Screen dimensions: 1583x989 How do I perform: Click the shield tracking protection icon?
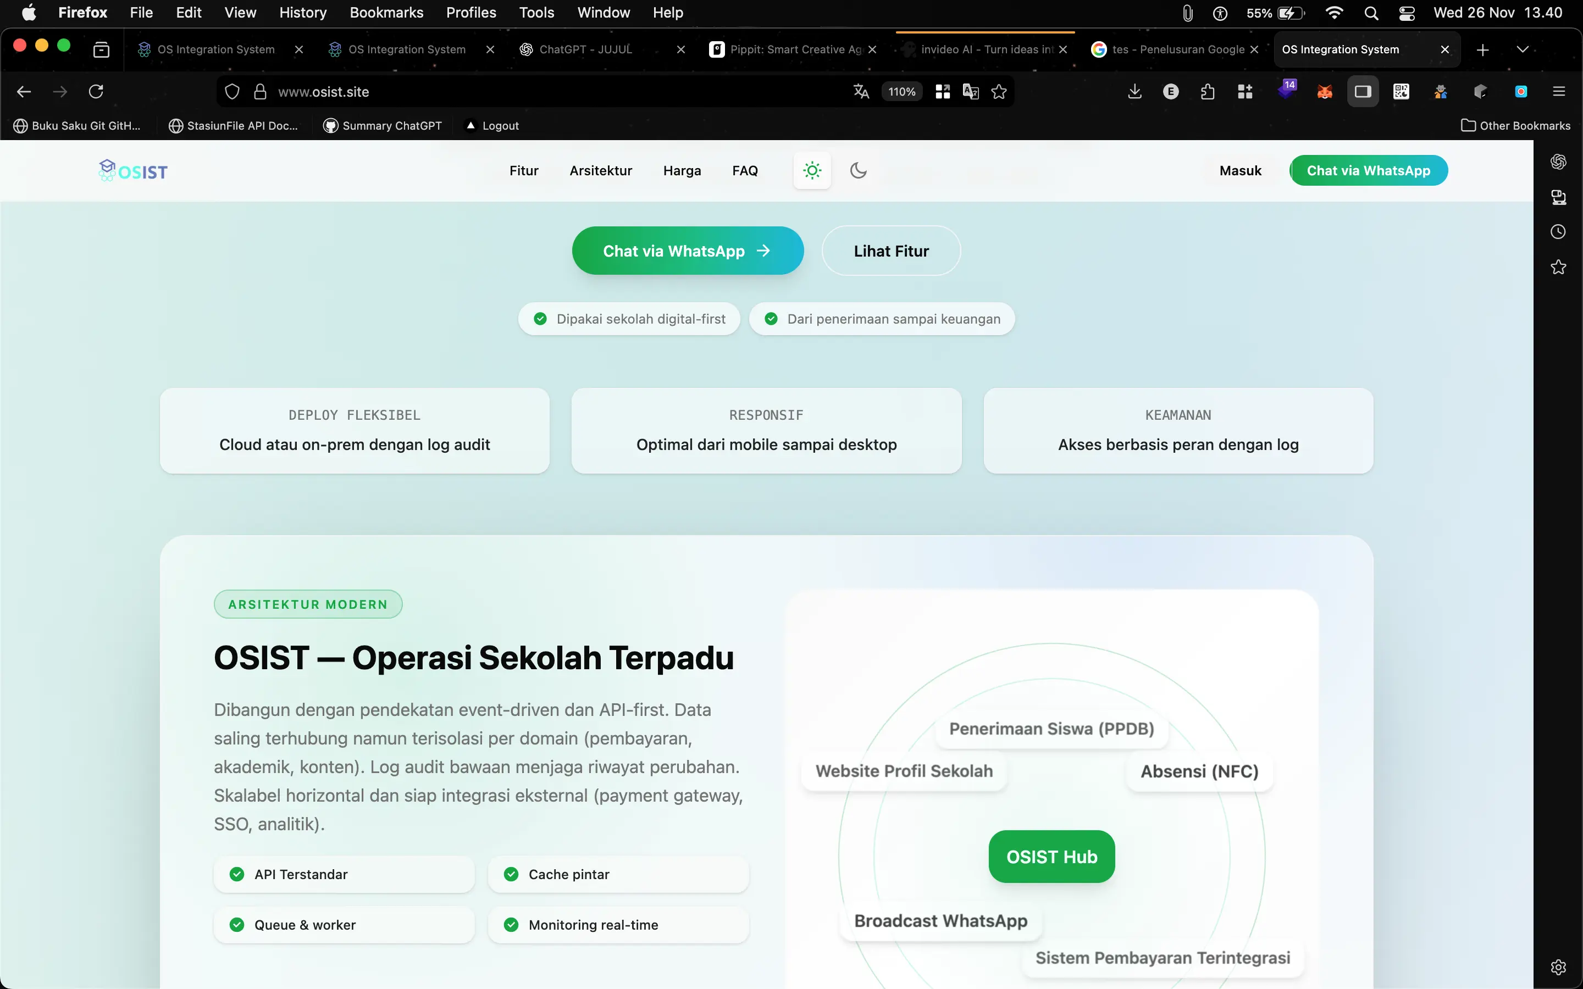coord(231,92)
